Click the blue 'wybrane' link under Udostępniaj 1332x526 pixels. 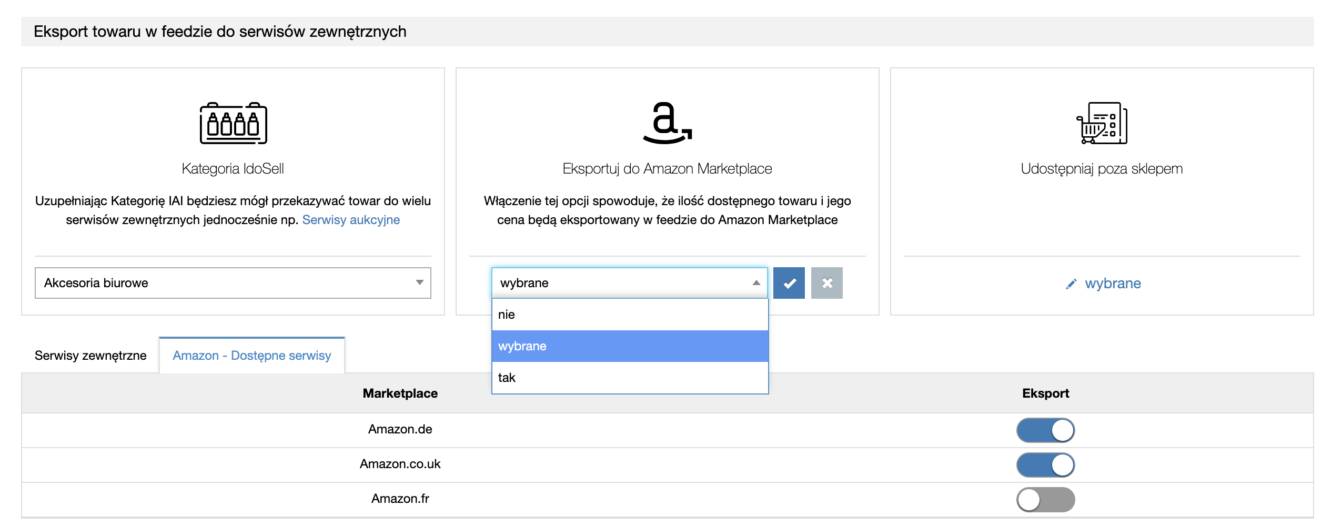1113,284
